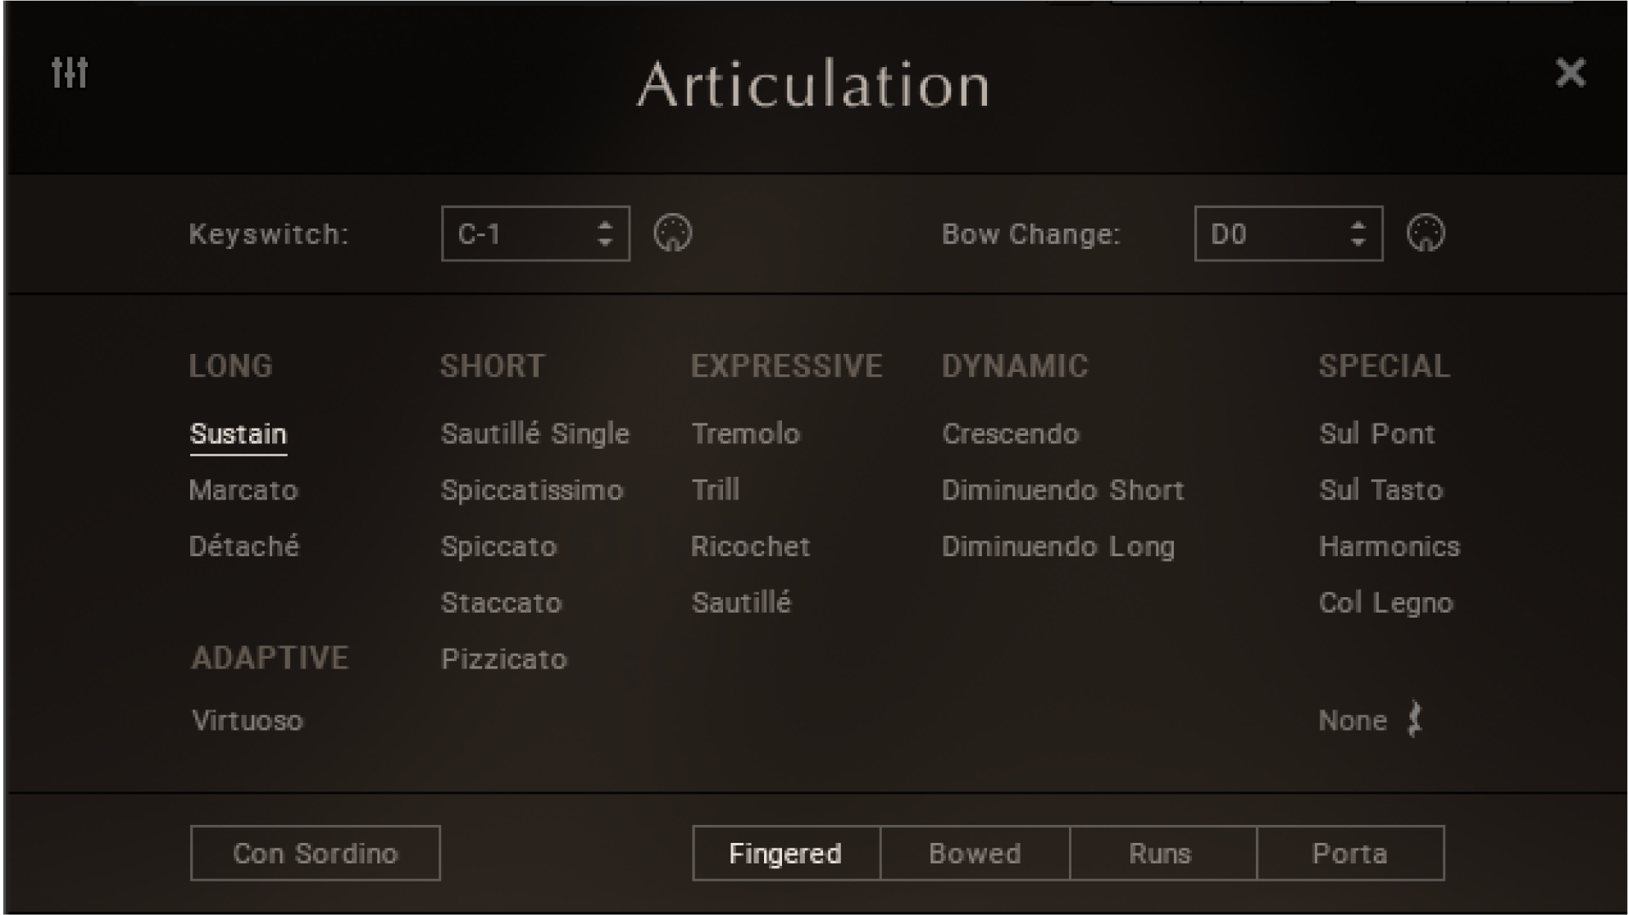
Task: Select Diminuendo Long dynamic articulation
Action: pos(1059,546)
